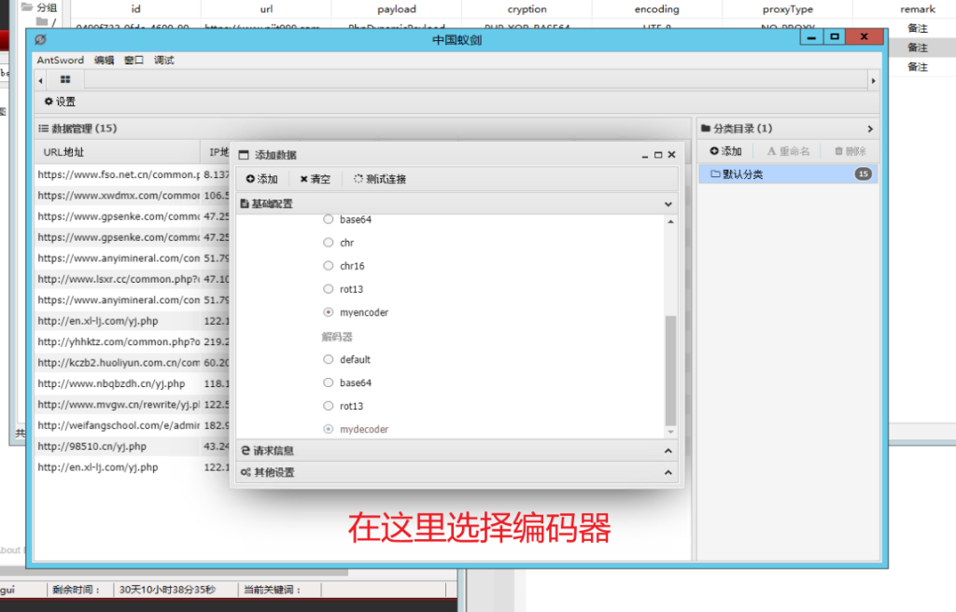Image resolution: width=956 pixels, height=612 pixels.
Task: Click the 删除 trash icon in 分类目录
Action: 850,151
